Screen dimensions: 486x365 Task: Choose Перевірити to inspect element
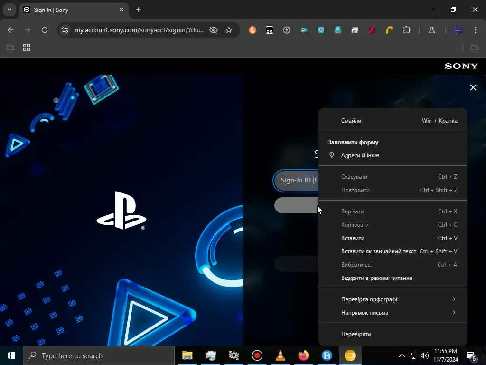(x=393, y=334)
